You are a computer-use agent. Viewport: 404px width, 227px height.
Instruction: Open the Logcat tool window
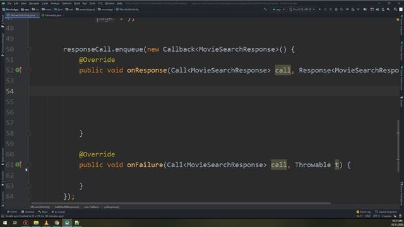pyautogui.click(x=58, y=212)
